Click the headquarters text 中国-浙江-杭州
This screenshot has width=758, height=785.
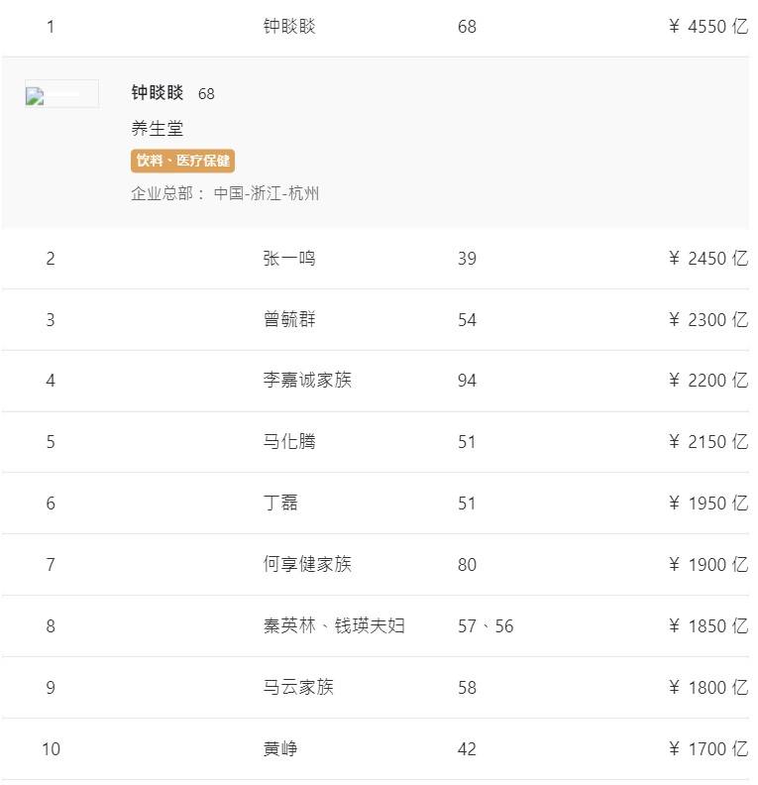tap(267, 193)
